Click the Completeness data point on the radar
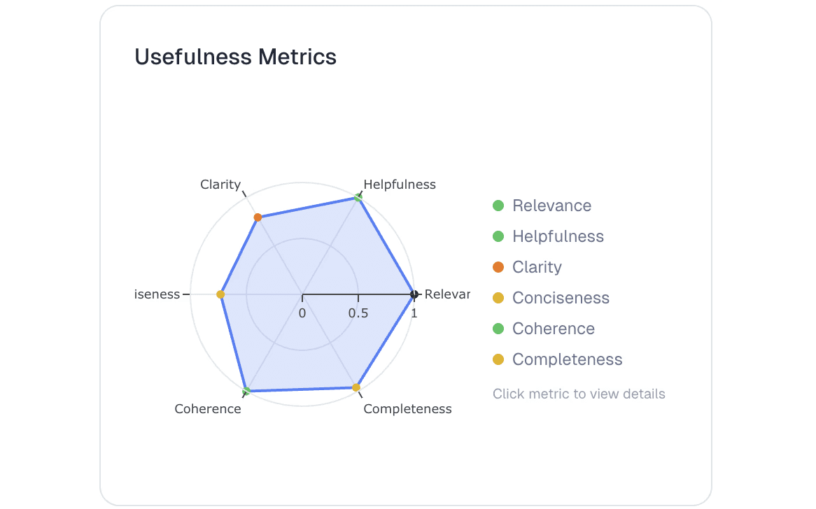This screenshot has width=816, height=509. coord(356,387)
